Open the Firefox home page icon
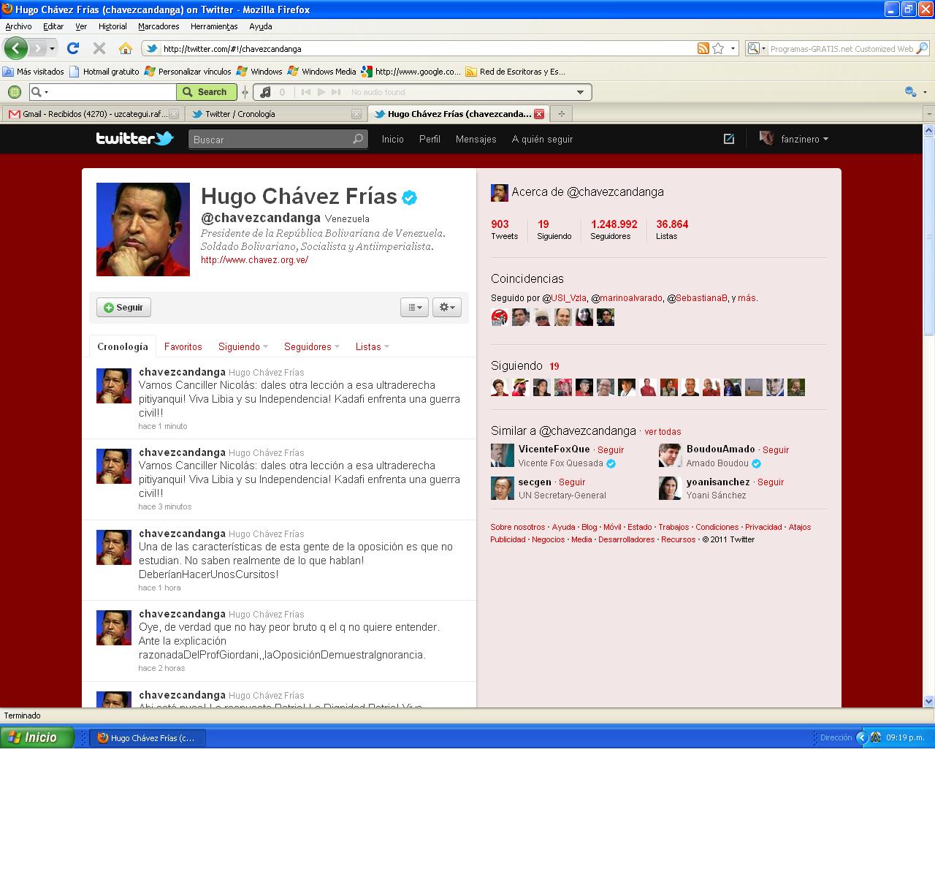Image resolution: width=935 pixels, height=877 pixels. pyautogui.click(x=126, y=48)
